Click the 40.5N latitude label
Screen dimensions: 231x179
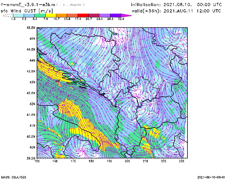[31, 136]
